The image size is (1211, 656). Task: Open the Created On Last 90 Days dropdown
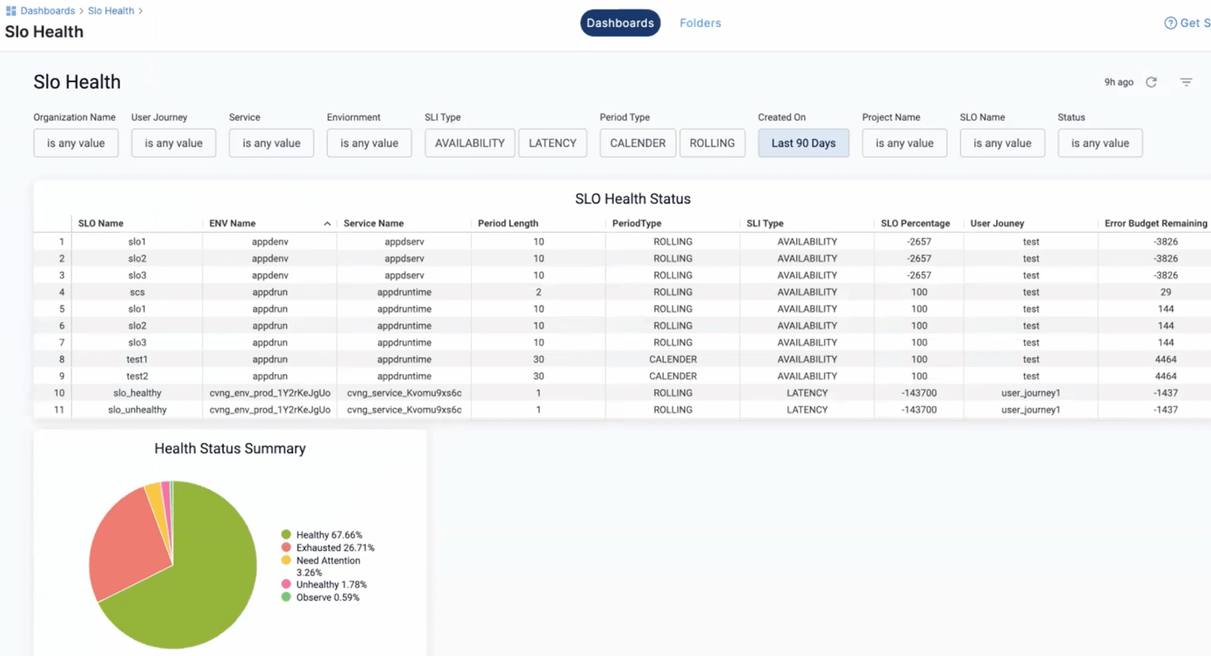pos(803,143)
